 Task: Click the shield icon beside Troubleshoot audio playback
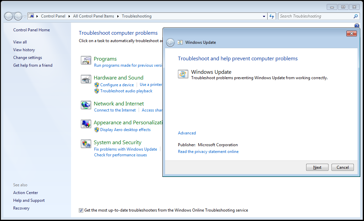(x=96, y=91)
